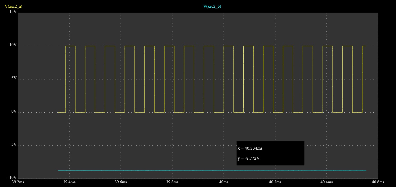The image size is (396, 187).
Task: Click the first yellow square pulse top
Action: point(70,46)
